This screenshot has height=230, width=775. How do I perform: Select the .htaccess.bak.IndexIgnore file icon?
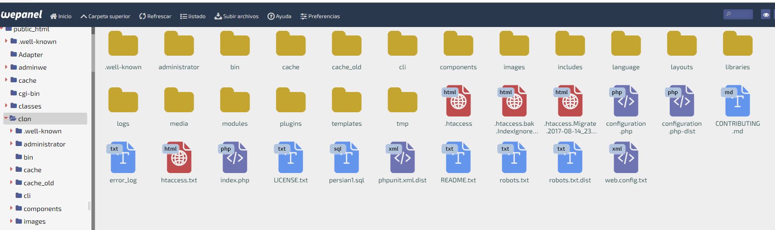tap(513, 101)
